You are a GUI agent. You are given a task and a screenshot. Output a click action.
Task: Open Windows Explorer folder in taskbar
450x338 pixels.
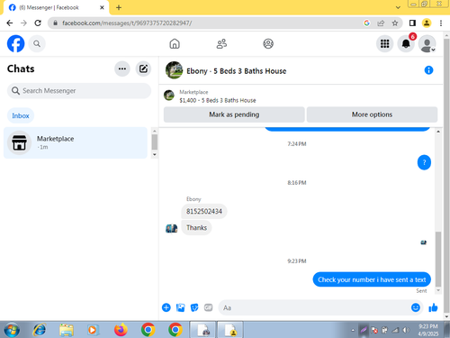pyautogui.click(x=67, y=330)
